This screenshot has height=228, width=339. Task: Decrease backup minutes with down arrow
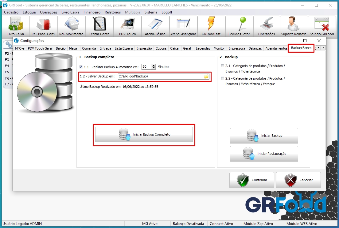[154, 68]
